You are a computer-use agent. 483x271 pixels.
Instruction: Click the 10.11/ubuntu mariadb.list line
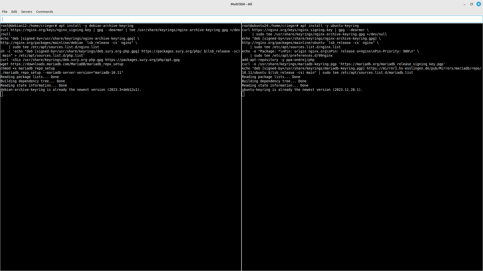[x=328, y=73]
